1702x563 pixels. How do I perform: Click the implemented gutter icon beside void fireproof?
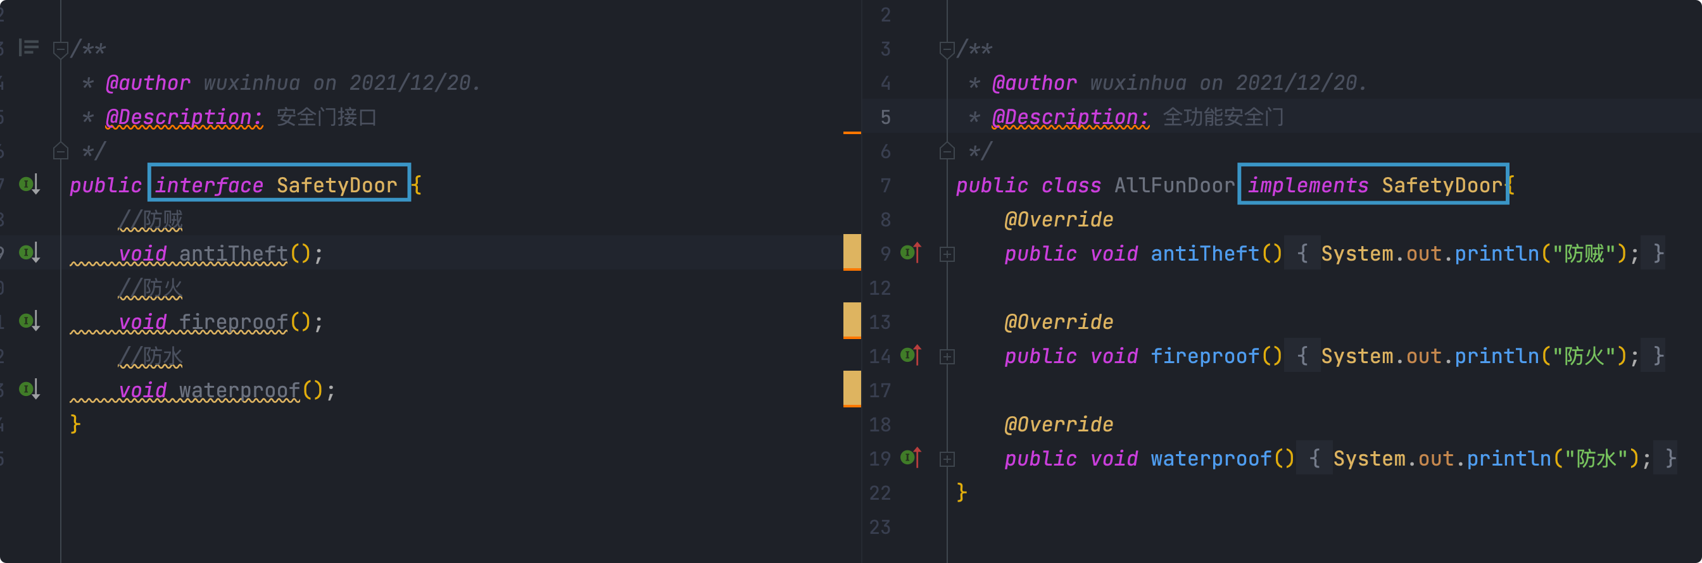click(30, 321)
